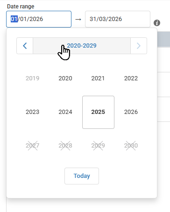Choose year 2026
This screenshot has width=170, height=212.
pyautogui.click(x=131, y=112)
